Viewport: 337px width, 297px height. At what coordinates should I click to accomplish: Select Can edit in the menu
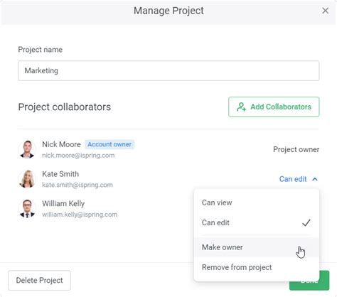point(257,222)
